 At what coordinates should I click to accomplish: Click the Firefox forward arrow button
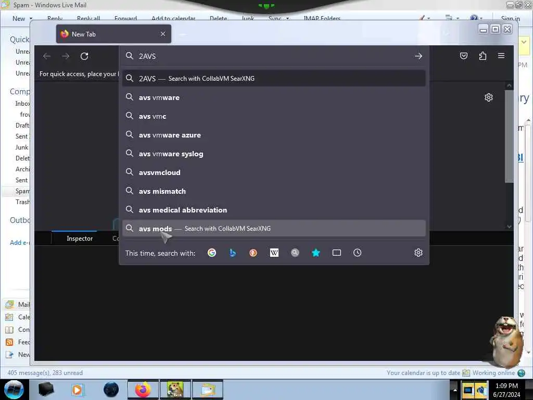(x=66, y=56)
